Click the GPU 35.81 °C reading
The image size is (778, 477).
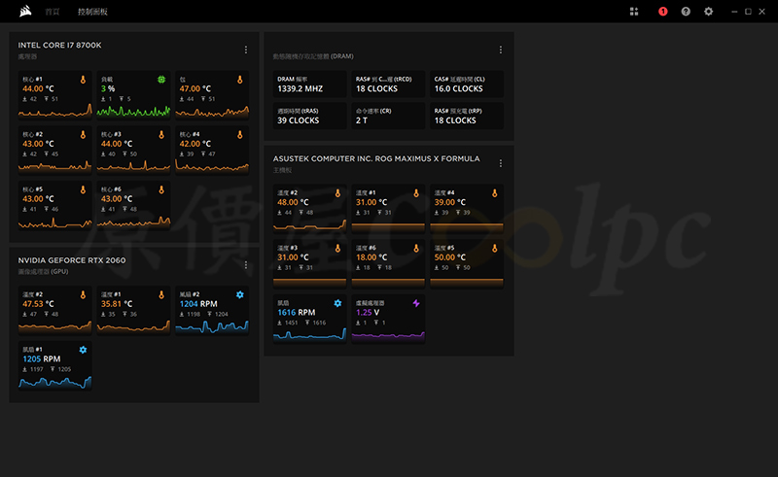coord(117,304)
